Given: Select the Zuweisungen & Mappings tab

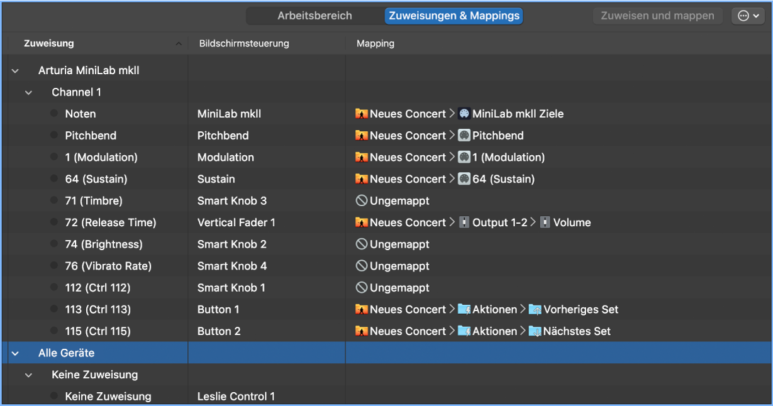Looking at the screenshot, I should tap(453, 16).
